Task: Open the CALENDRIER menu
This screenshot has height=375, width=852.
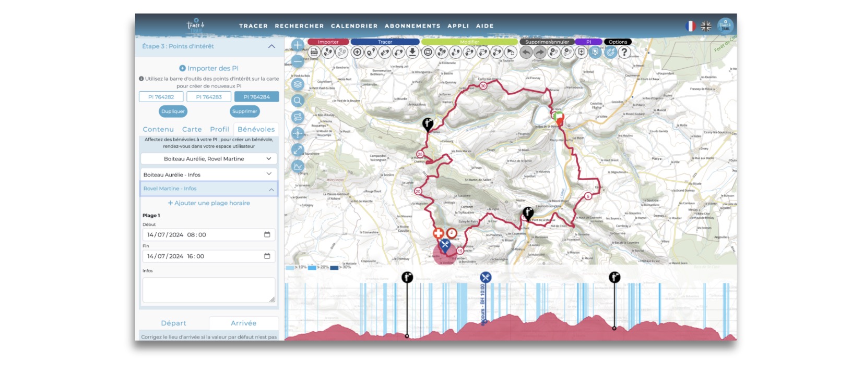Action: pyautogui.click(x=354, y=26)
